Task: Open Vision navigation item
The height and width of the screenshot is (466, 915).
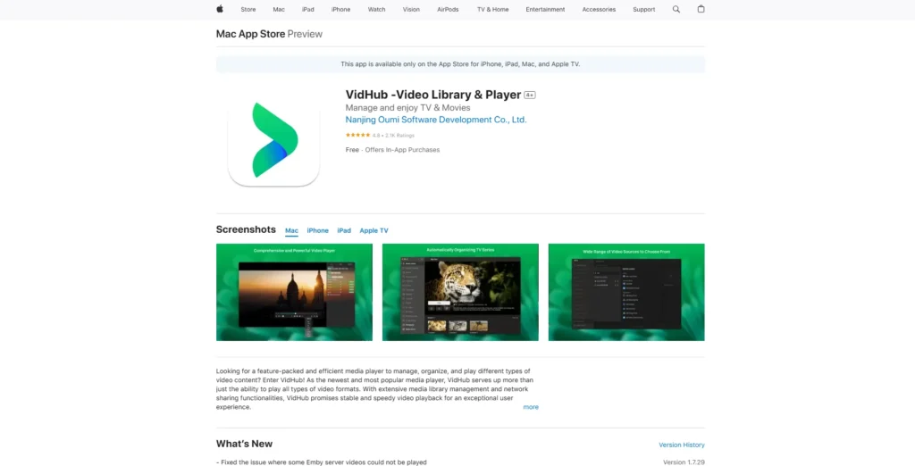Action: (x=411, y=9)
